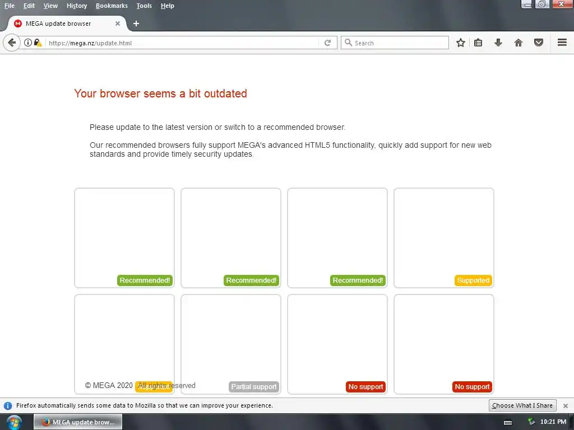The width and height of the screenshot is (574, 430).
Task: Click the Partial support badge
Action: pyautogui.click(x=254, y=386)
